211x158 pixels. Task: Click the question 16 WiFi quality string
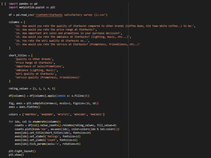[x=52, y=41]
